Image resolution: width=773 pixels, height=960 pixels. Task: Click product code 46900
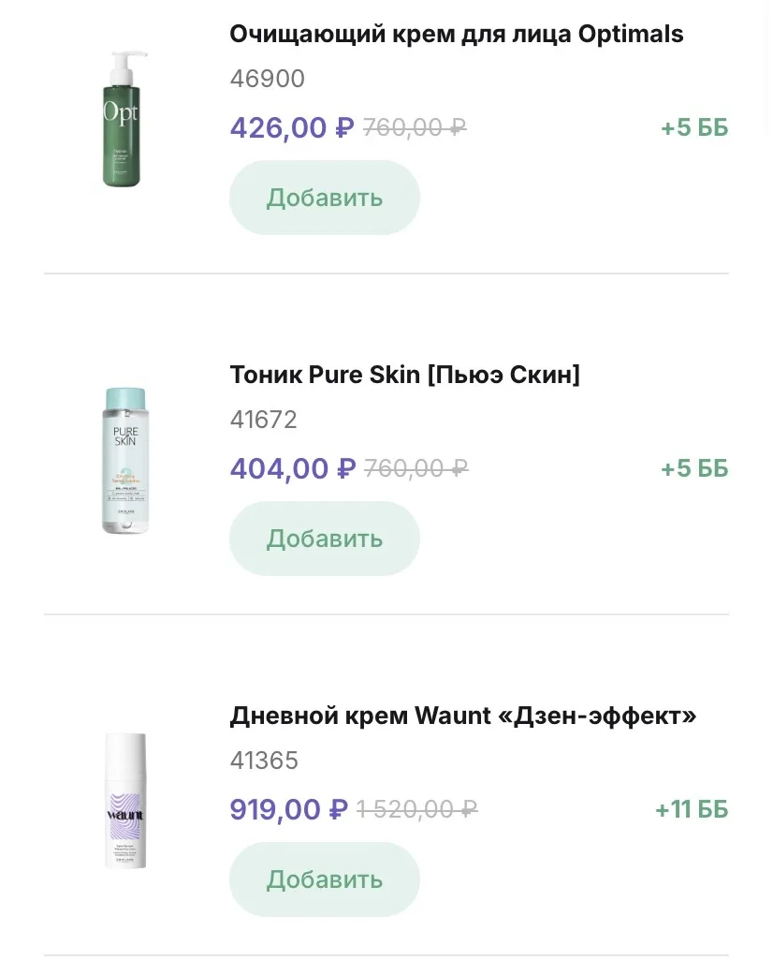click(268, 80)
